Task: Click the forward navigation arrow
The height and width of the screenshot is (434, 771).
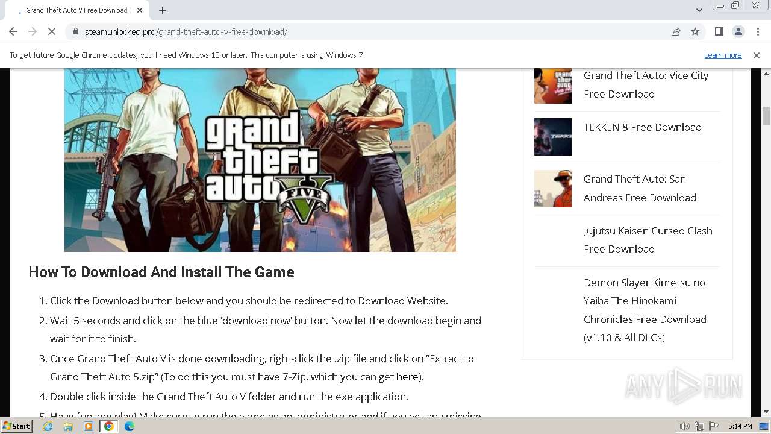Action: 33,31
